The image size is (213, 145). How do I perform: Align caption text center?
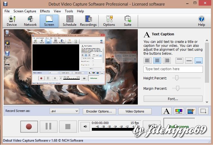157,61
